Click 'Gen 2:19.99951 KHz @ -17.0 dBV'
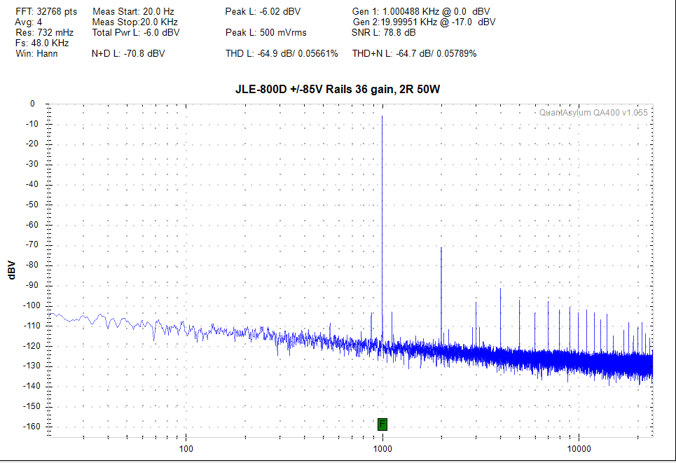The image size is (676, 463). [x=425, y=22]
